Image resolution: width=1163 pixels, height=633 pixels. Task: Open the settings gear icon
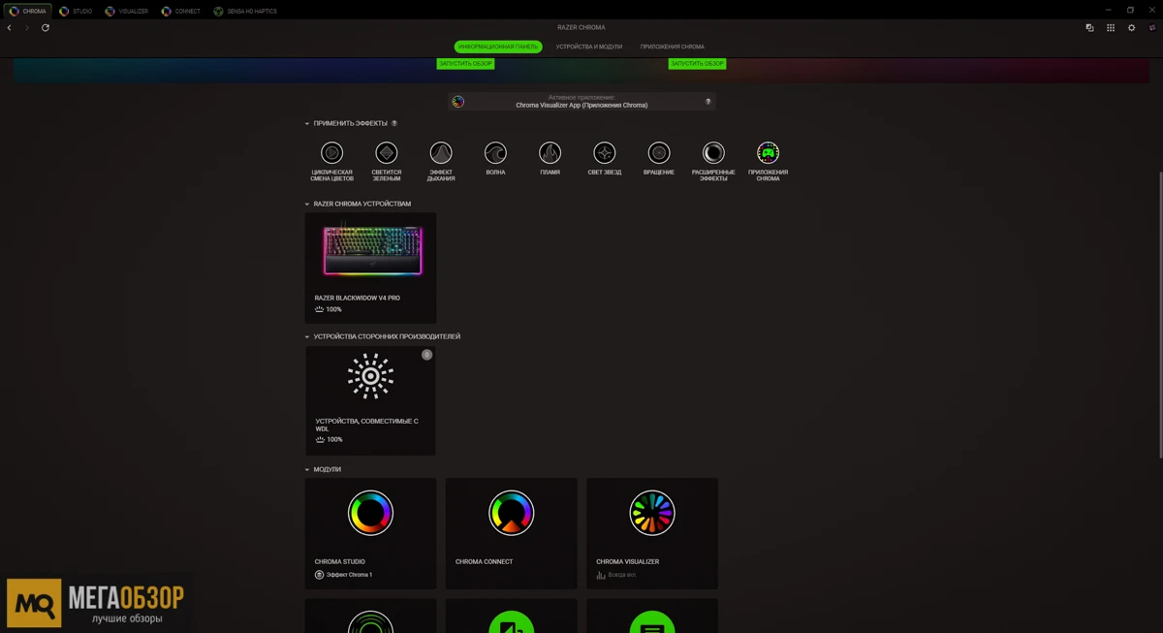pos(1131,28)
